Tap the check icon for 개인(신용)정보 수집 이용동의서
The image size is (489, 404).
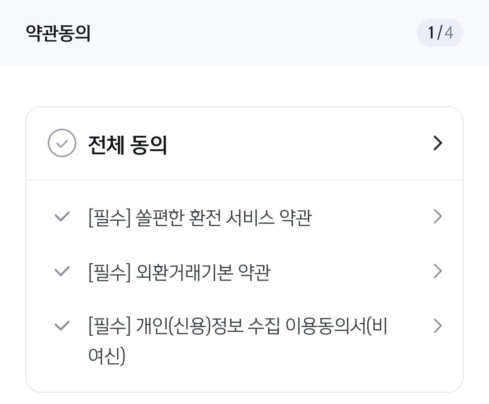tap(62, 326)
